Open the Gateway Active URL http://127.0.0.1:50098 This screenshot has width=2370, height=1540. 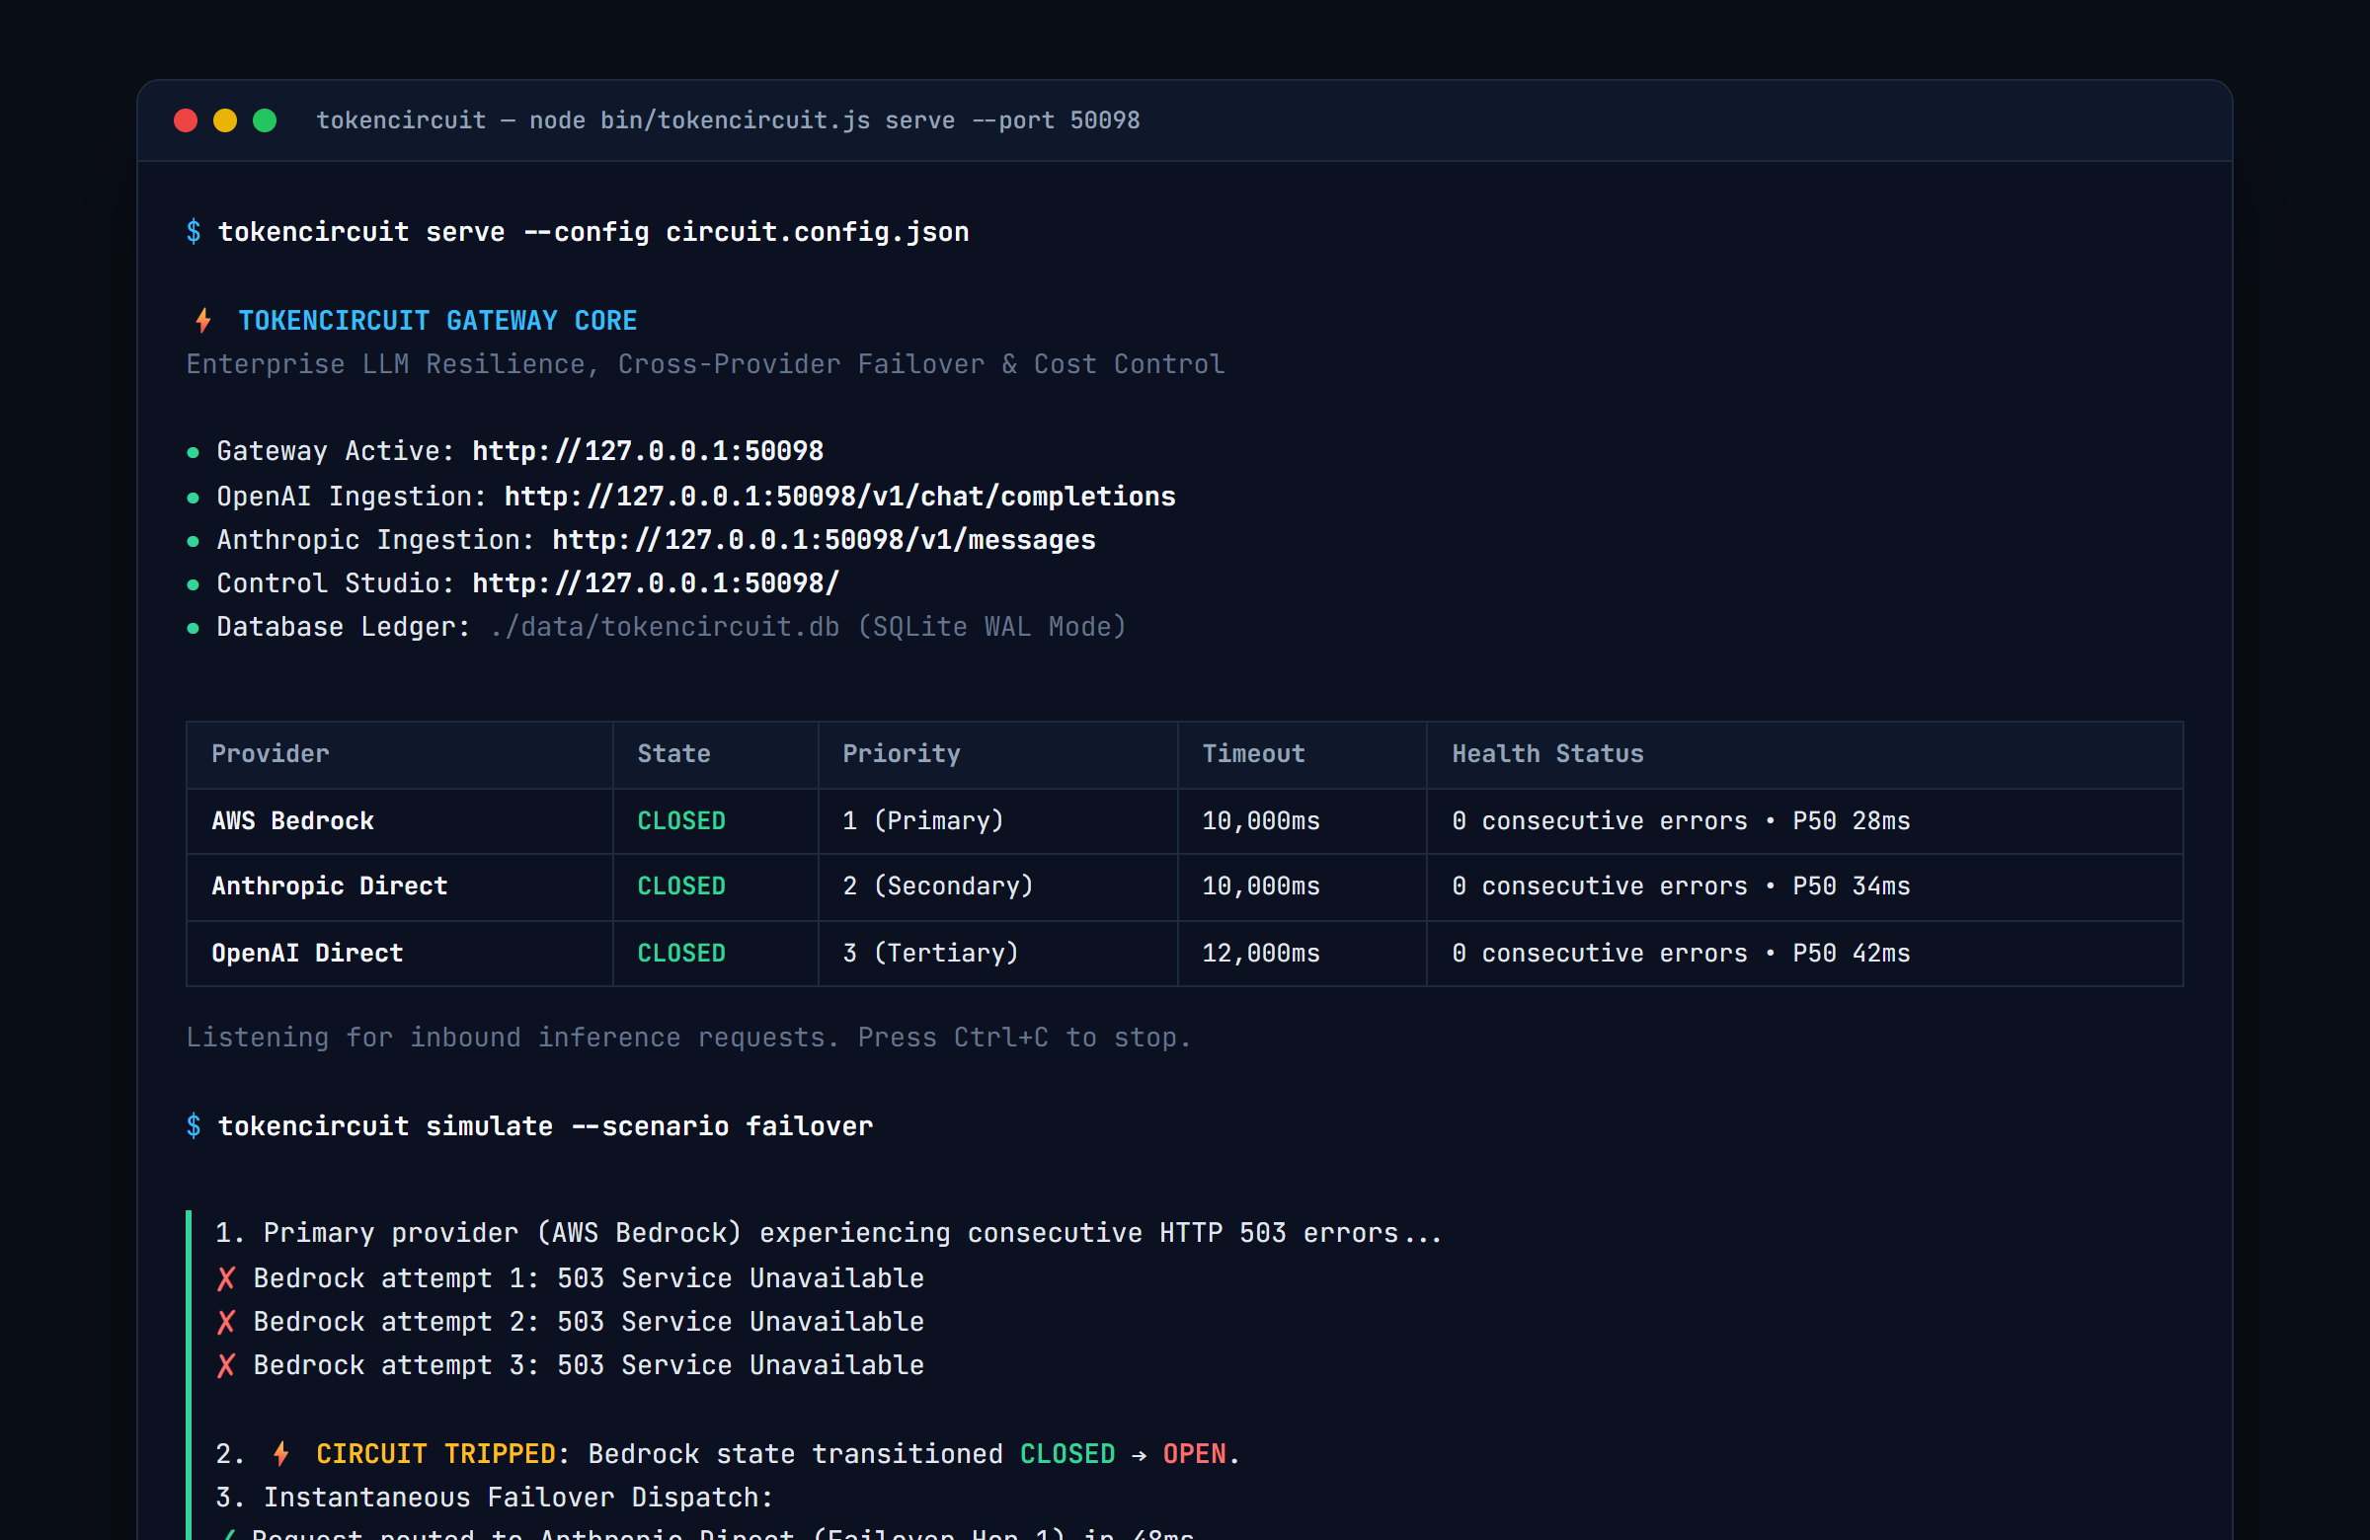click(647, 451)
